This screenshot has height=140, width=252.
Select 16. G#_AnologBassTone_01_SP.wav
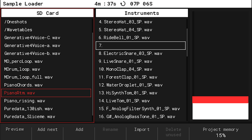[137, 117]
